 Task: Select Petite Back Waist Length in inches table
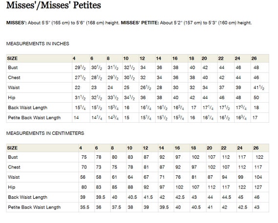pos(34,118)
